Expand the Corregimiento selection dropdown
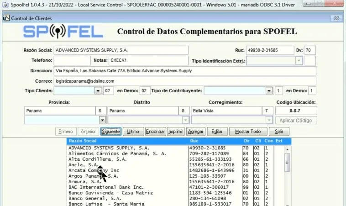Viewport: 346px width, 206px height. point(269,120)
